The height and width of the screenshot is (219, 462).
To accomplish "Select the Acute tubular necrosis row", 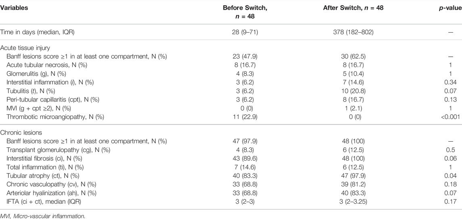I will click(231, 64).
